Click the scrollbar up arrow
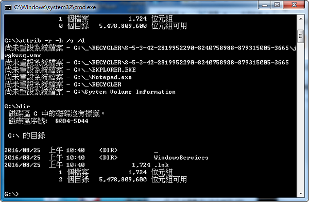Screen dimensions: 309x202 pos(301,19)
